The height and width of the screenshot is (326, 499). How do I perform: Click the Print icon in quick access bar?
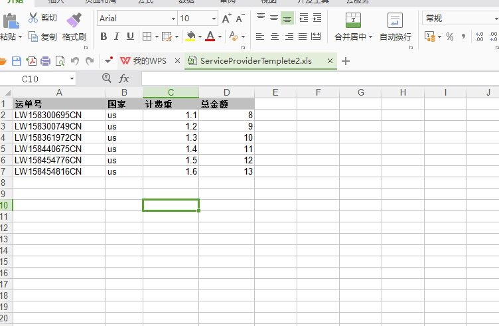(x=45, y=61)
